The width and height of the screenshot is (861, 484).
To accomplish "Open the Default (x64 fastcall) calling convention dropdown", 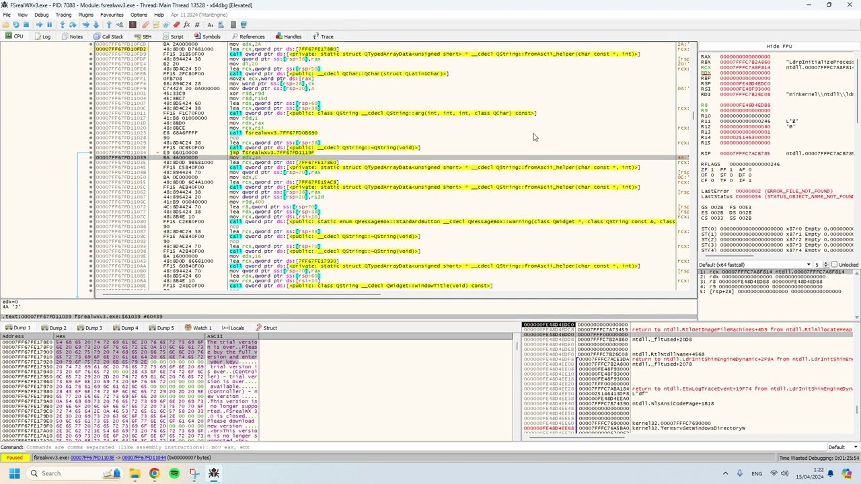I will [754, 265].
